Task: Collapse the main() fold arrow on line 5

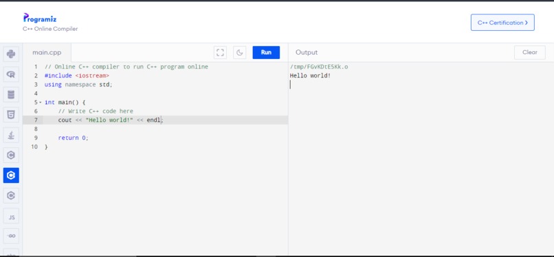Action: (41, 102)
